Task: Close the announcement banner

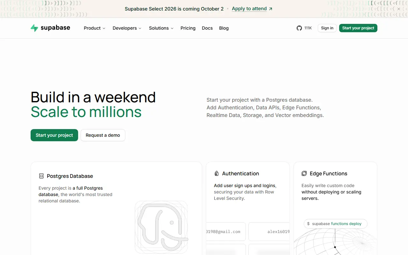Action: 398,9
